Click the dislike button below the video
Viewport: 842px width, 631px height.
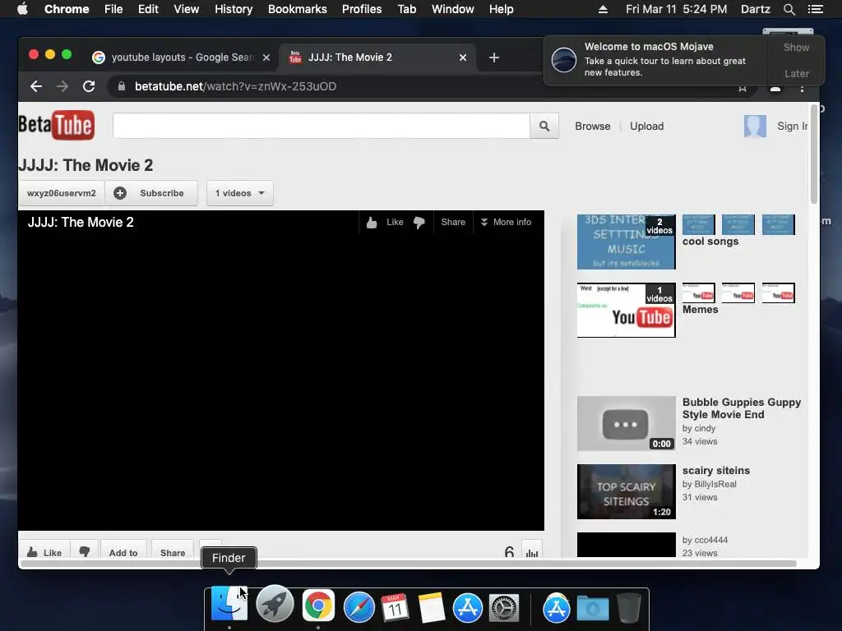[x=85, y=551]
